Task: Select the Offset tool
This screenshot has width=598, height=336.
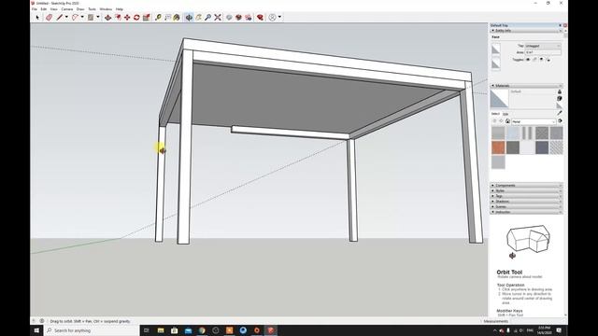Action: click(118, 17)
